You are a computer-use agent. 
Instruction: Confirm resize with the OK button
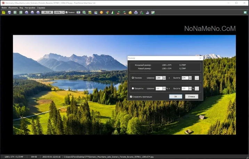(x=176, y=97)
